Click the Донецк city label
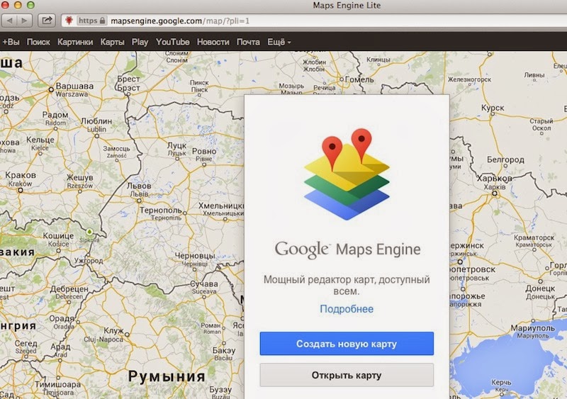 pyautogui.click(x=540, y=288)
